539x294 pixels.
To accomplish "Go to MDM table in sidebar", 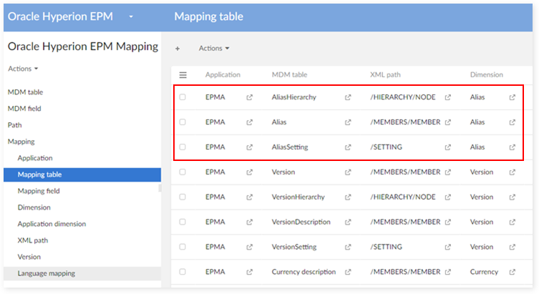I will coord(25,92).
